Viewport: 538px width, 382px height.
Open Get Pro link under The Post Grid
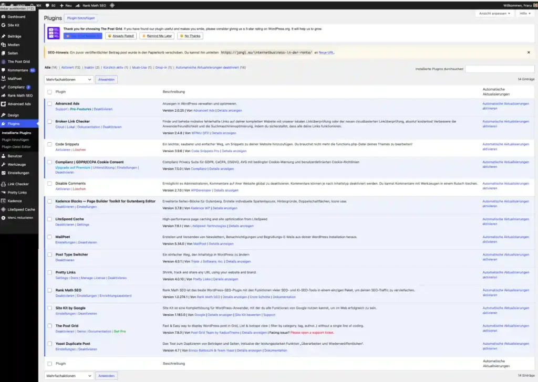coord(119,332)
